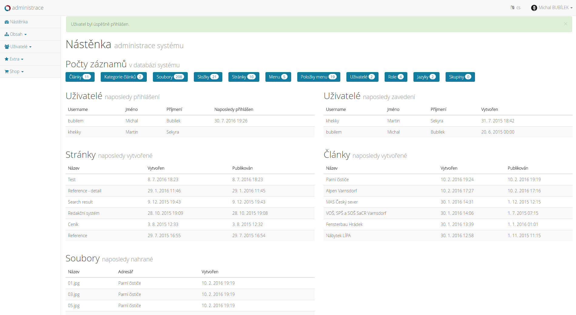The width and height of the screenshot is (576, 315).
Task: Open the Reference - detail page link
Action: 85,191
